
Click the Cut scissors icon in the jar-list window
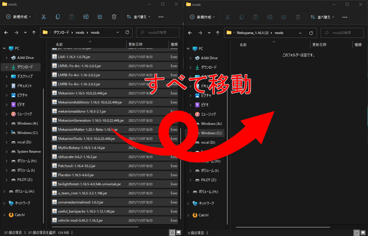coord(44,17)
